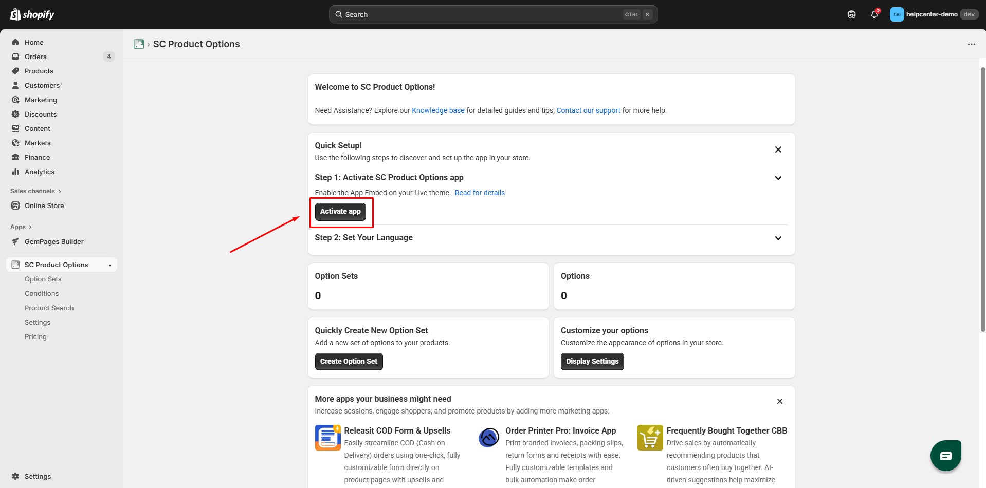Viewport: 986px width, 488px height.
Task: Open the helpcenter-demo account menu
Action: [x=932, y=14]
